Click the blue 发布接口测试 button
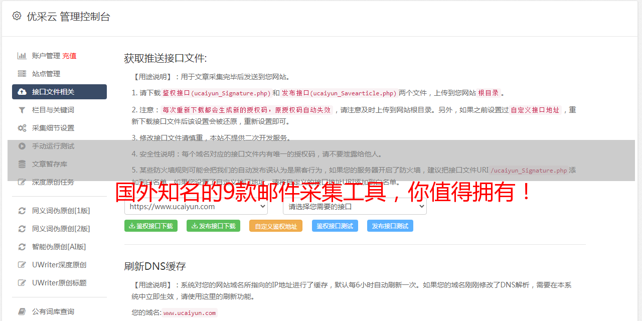 click(390, 226)
